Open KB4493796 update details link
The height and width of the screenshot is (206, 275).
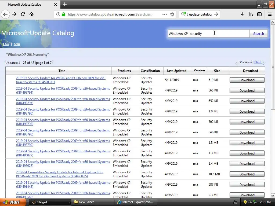(63, 111)
